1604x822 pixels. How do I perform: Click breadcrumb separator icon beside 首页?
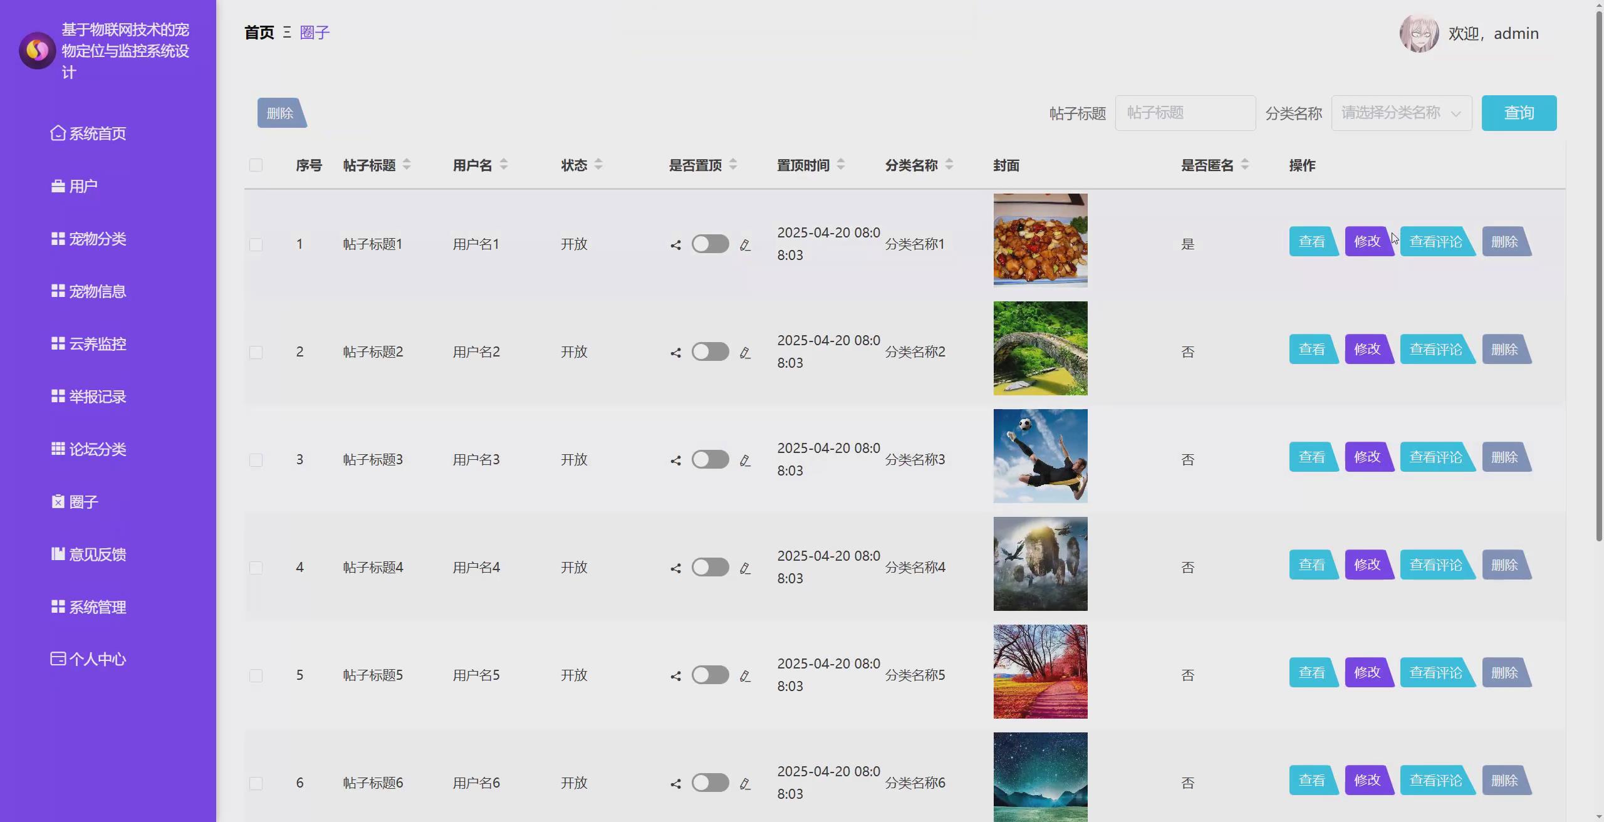point(287,33)
